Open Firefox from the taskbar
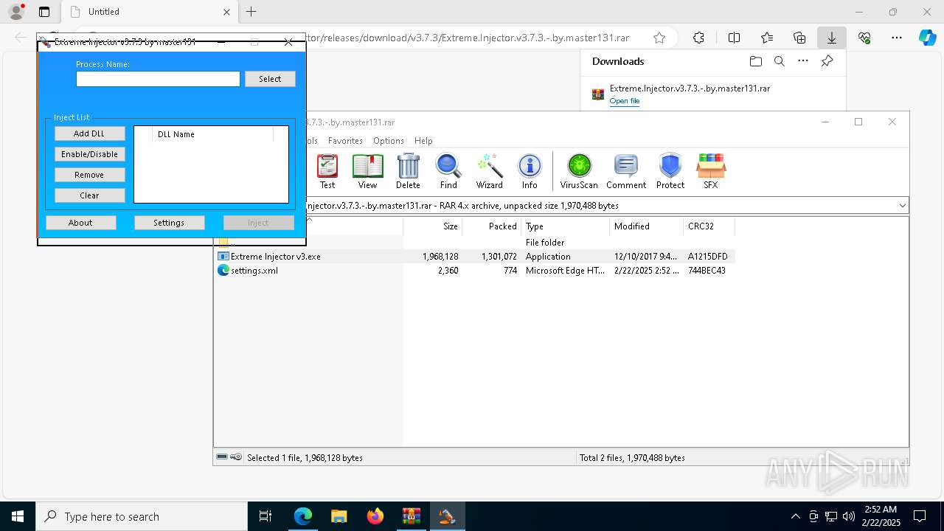Screen dimensions: 944x531 (x=375, y=516)
